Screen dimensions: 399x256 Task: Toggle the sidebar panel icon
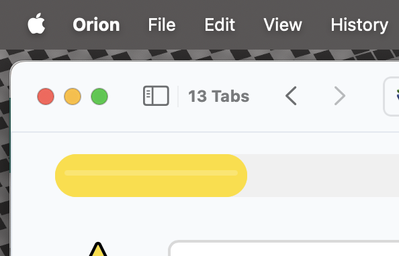coord(156,96)
